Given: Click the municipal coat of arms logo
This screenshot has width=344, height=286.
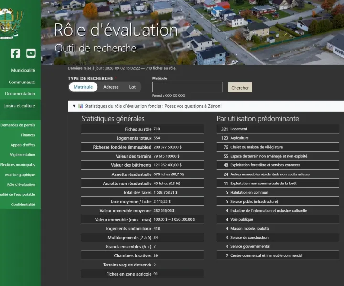Looking at the screenshot, I should pyautogui.click(x=11, y=23).
